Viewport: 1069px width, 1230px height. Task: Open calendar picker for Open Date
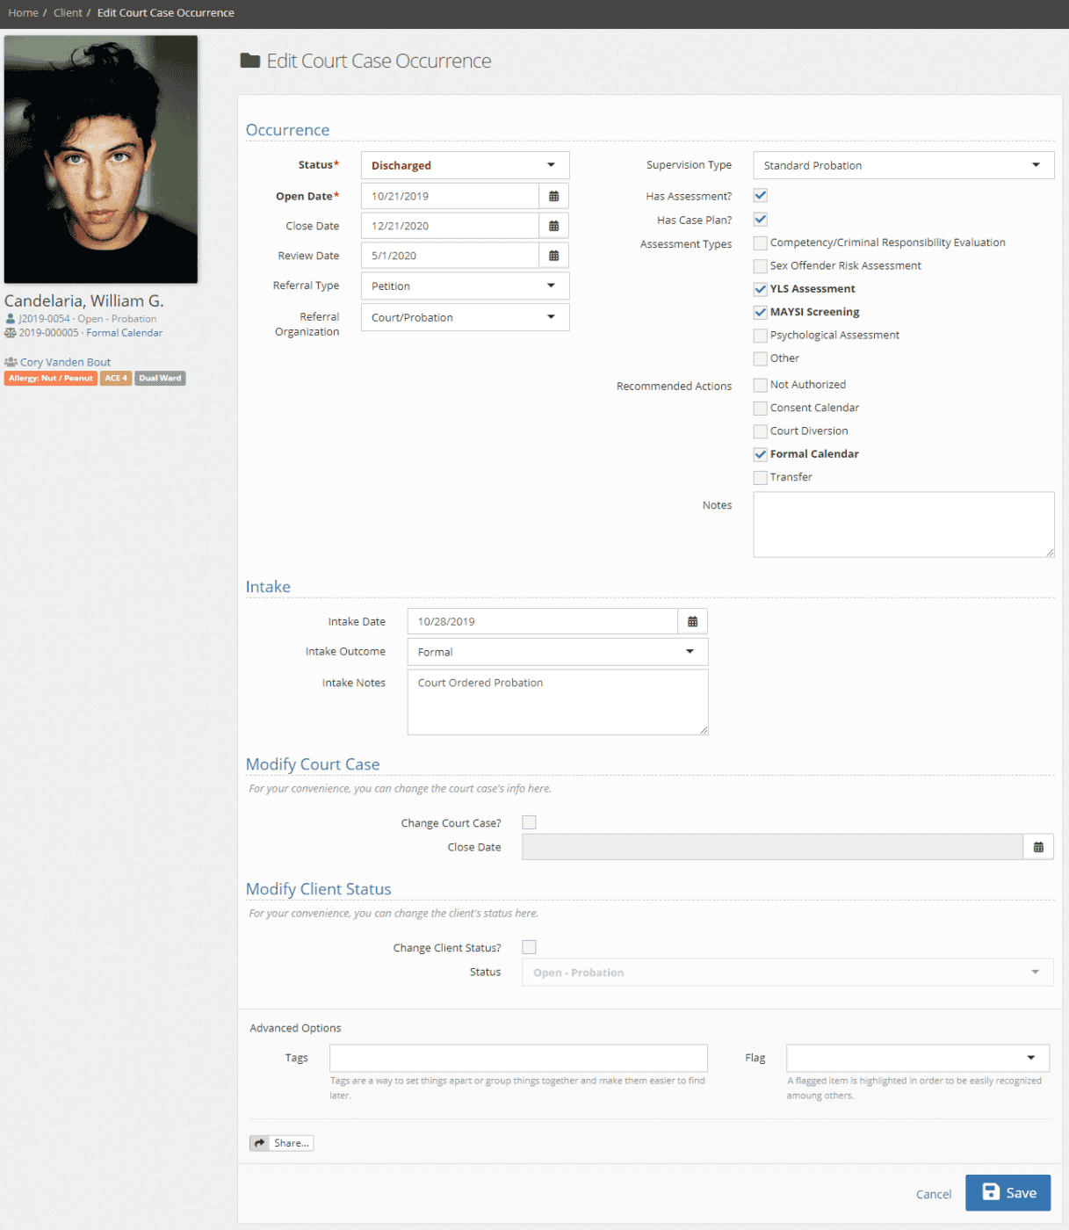[x=553, y=196]
